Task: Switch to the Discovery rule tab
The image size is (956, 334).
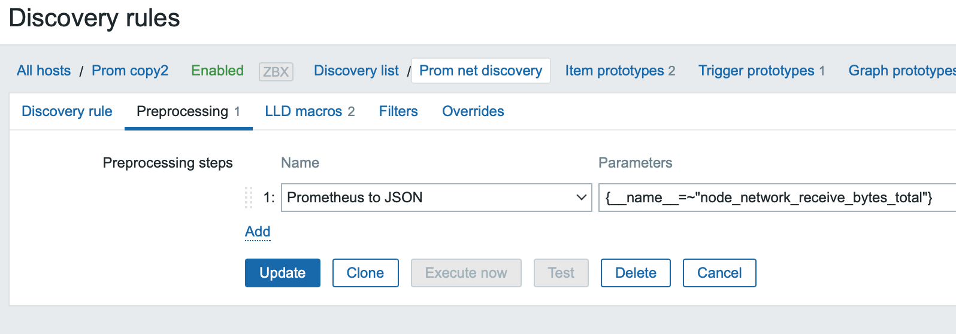Action: coord(67,111)
